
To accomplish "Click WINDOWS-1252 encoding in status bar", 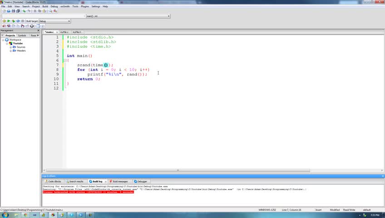I will 267,210.
